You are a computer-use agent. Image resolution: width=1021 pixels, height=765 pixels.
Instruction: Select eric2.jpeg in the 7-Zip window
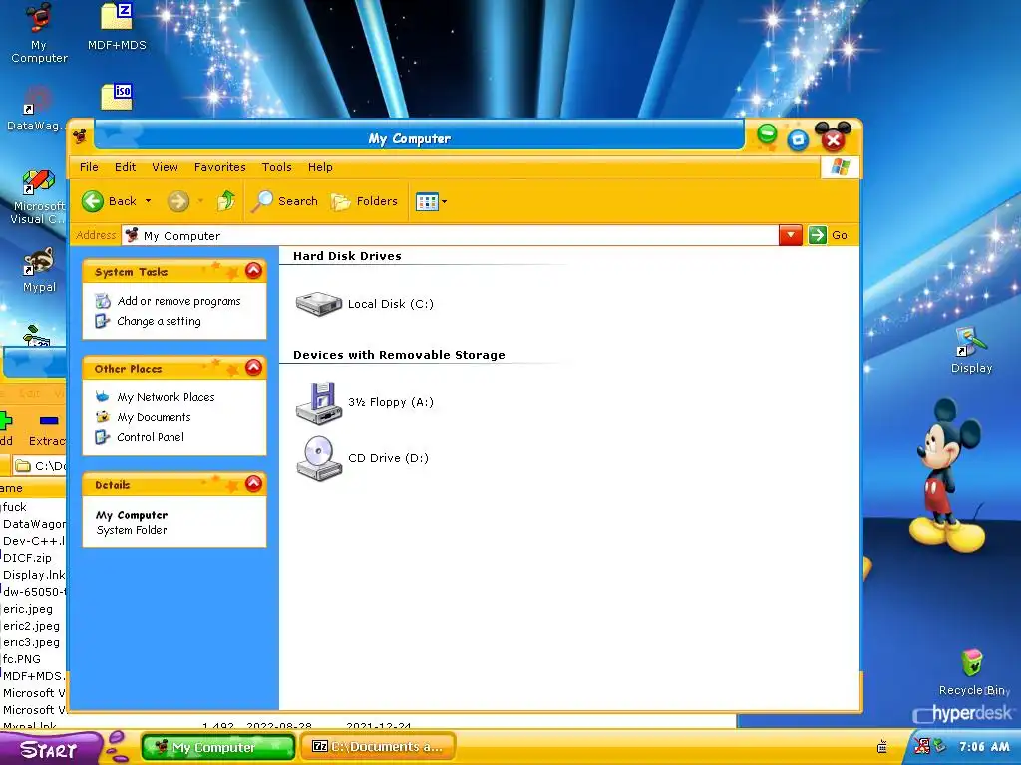[31, 626]
